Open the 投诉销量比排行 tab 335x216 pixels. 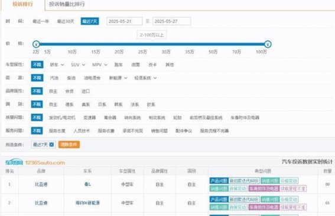[67, 4]
